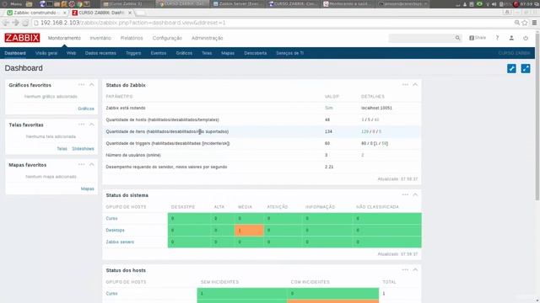Viewport: 540px width, 303px height.
Task: Open the Zabbix servers host group link
Action: pos(120,242)
